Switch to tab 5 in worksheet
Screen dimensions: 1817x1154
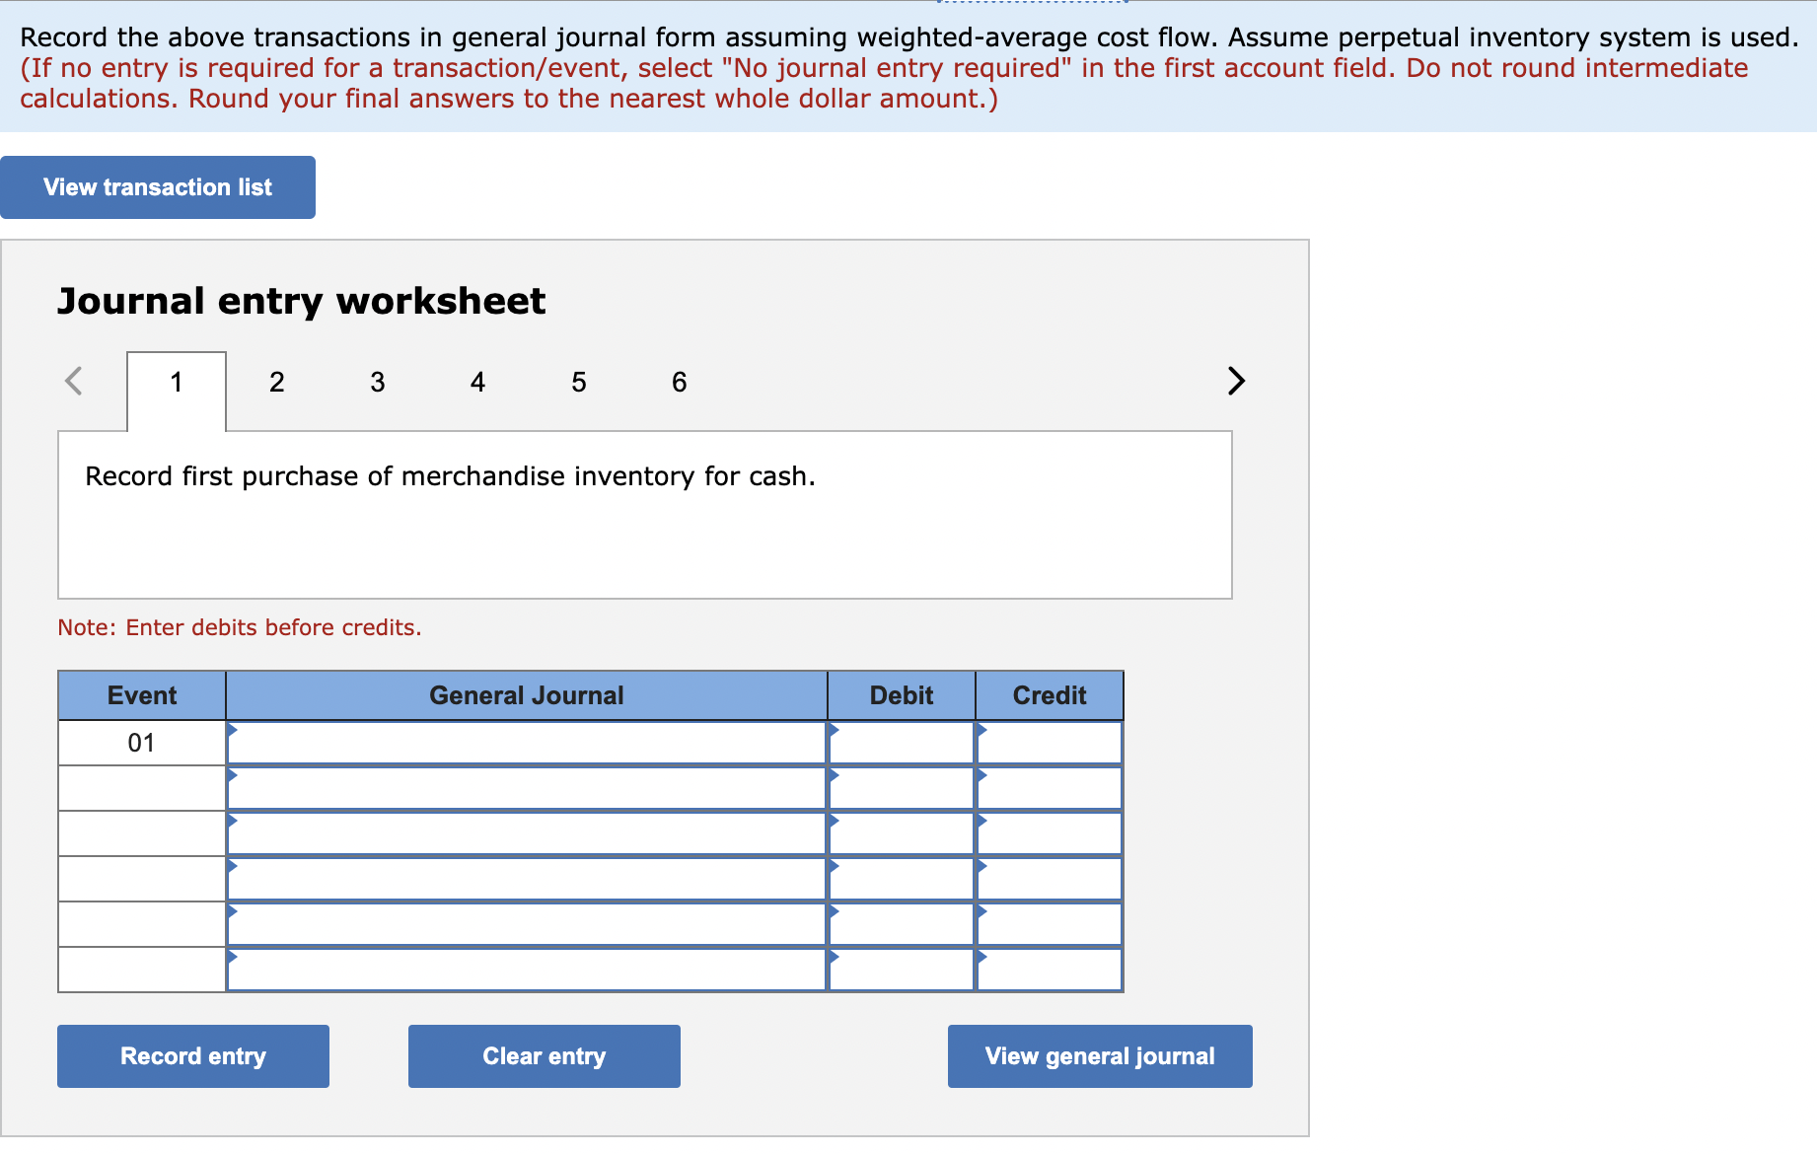578,382
